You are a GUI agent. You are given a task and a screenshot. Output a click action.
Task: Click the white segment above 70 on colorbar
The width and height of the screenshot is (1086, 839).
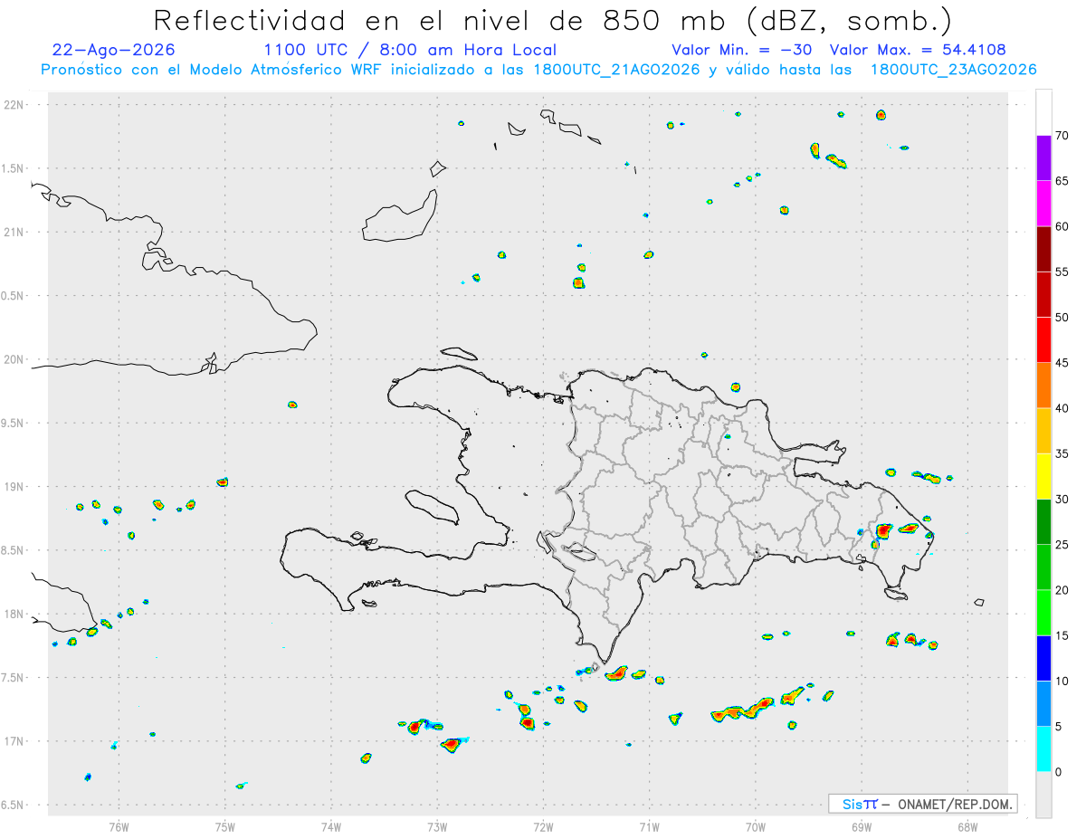click(x=1043, y=112)
